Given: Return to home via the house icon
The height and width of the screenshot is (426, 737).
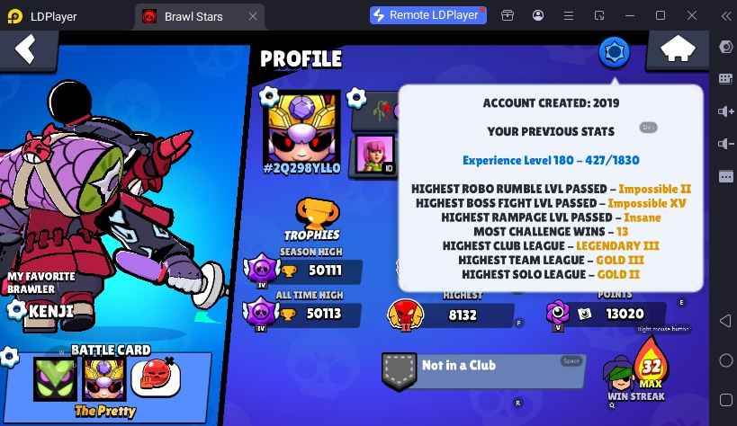Looking at the screenshot, I should pos(678,49).
